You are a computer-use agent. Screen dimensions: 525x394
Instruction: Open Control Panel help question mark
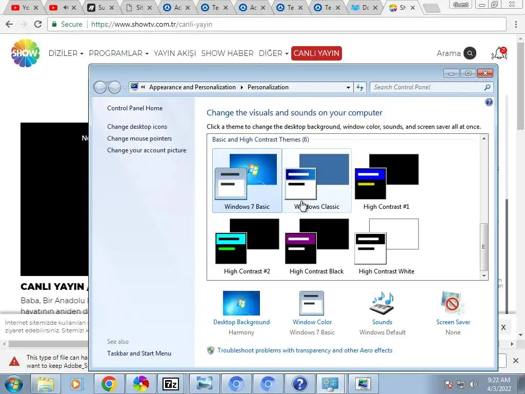click(489, 102)
